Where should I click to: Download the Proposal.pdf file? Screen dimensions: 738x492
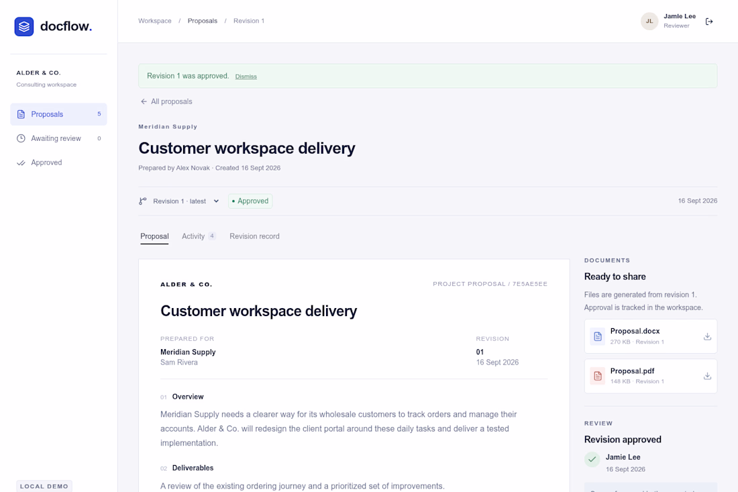point(707,376)
